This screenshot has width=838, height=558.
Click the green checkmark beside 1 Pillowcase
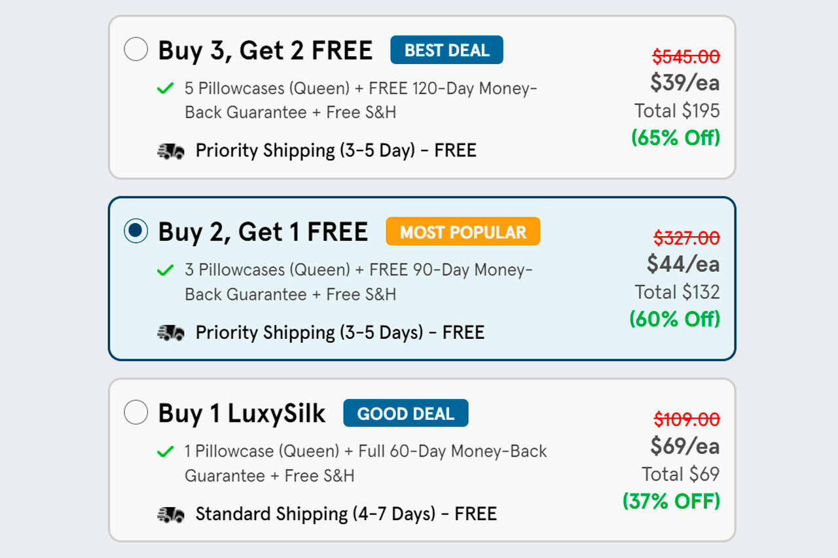pyautogui.click(x=166, y=451)
